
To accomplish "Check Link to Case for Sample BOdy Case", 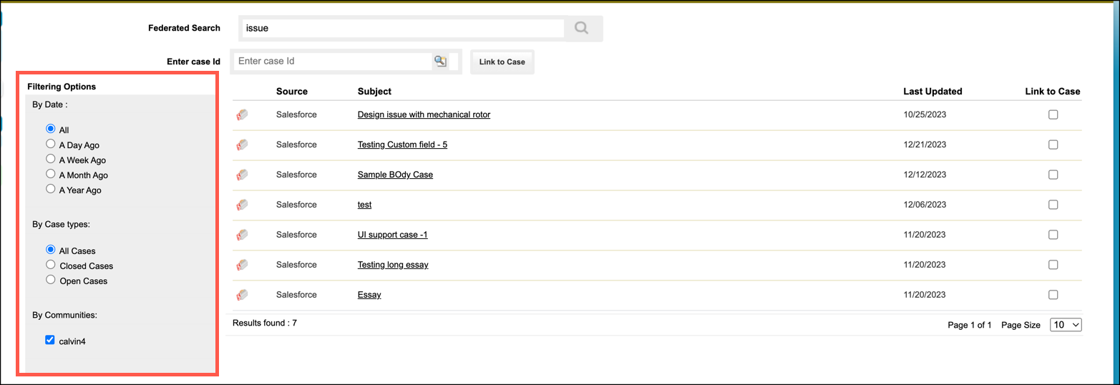I will click(1053, 175).
